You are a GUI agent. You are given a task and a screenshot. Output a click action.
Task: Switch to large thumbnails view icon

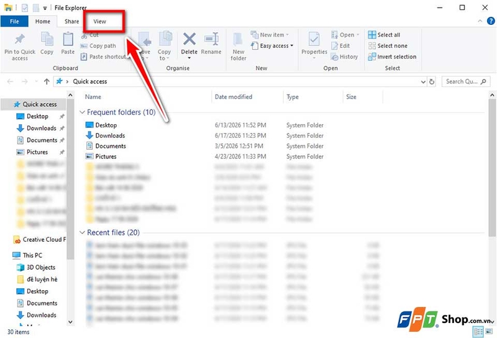coord(489,332)
